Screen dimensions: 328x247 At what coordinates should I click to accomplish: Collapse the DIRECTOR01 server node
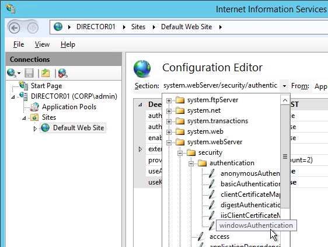point(13,97)
